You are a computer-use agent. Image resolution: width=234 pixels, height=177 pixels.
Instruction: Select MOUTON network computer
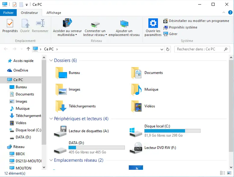tap(20, 168)
